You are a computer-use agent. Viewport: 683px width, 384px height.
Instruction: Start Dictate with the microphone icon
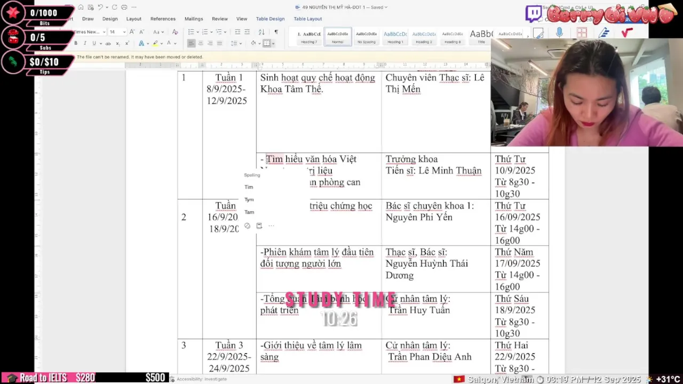559,33
